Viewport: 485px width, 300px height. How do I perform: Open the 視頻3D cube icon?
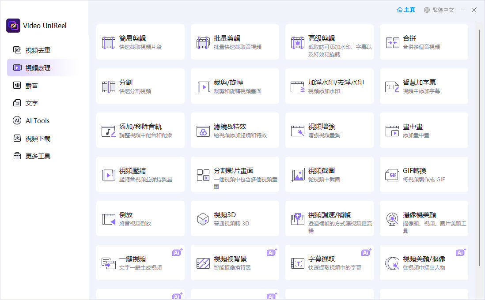pyautogui.click(x=203, y=219)
